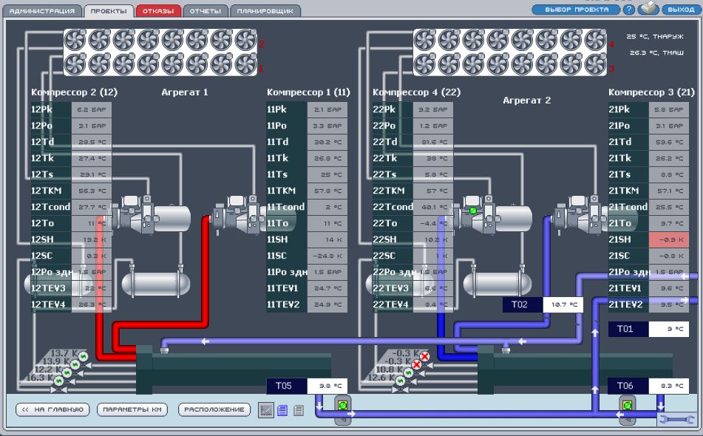703x436 pixels.
Task: Open the trend graph view icon
Action: (x=266, y=409)
